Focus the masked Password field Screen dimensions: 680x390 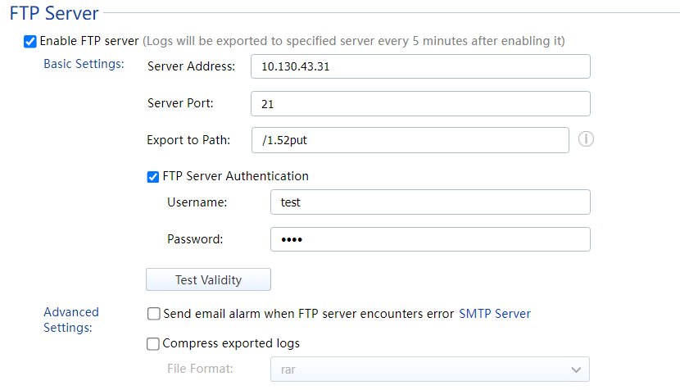pos(429,239)
